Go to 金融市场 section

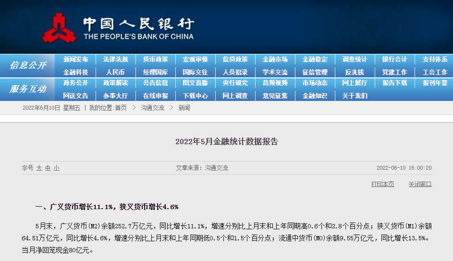[275, 60]
